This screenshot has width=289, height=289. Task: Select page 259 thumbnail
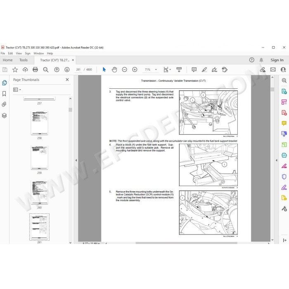[40, 158]
